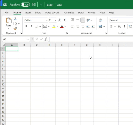The width and height of the screenshot is (133, 125).
Task: Click the Format Painter brush icon
Action: click(15, 29)
